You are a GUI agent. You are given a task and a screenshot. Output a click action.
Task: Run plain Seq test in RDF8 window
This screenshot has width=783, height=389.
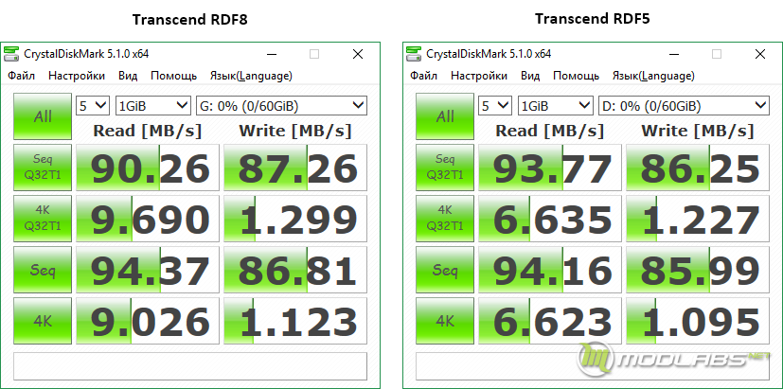point(43,270)
